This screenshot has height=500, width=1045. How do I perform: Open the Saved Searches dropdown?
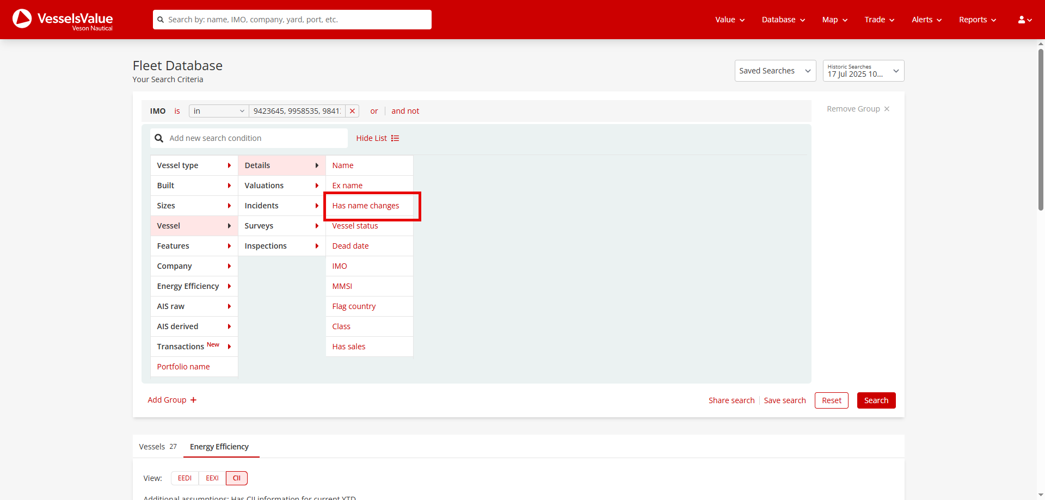774,71
